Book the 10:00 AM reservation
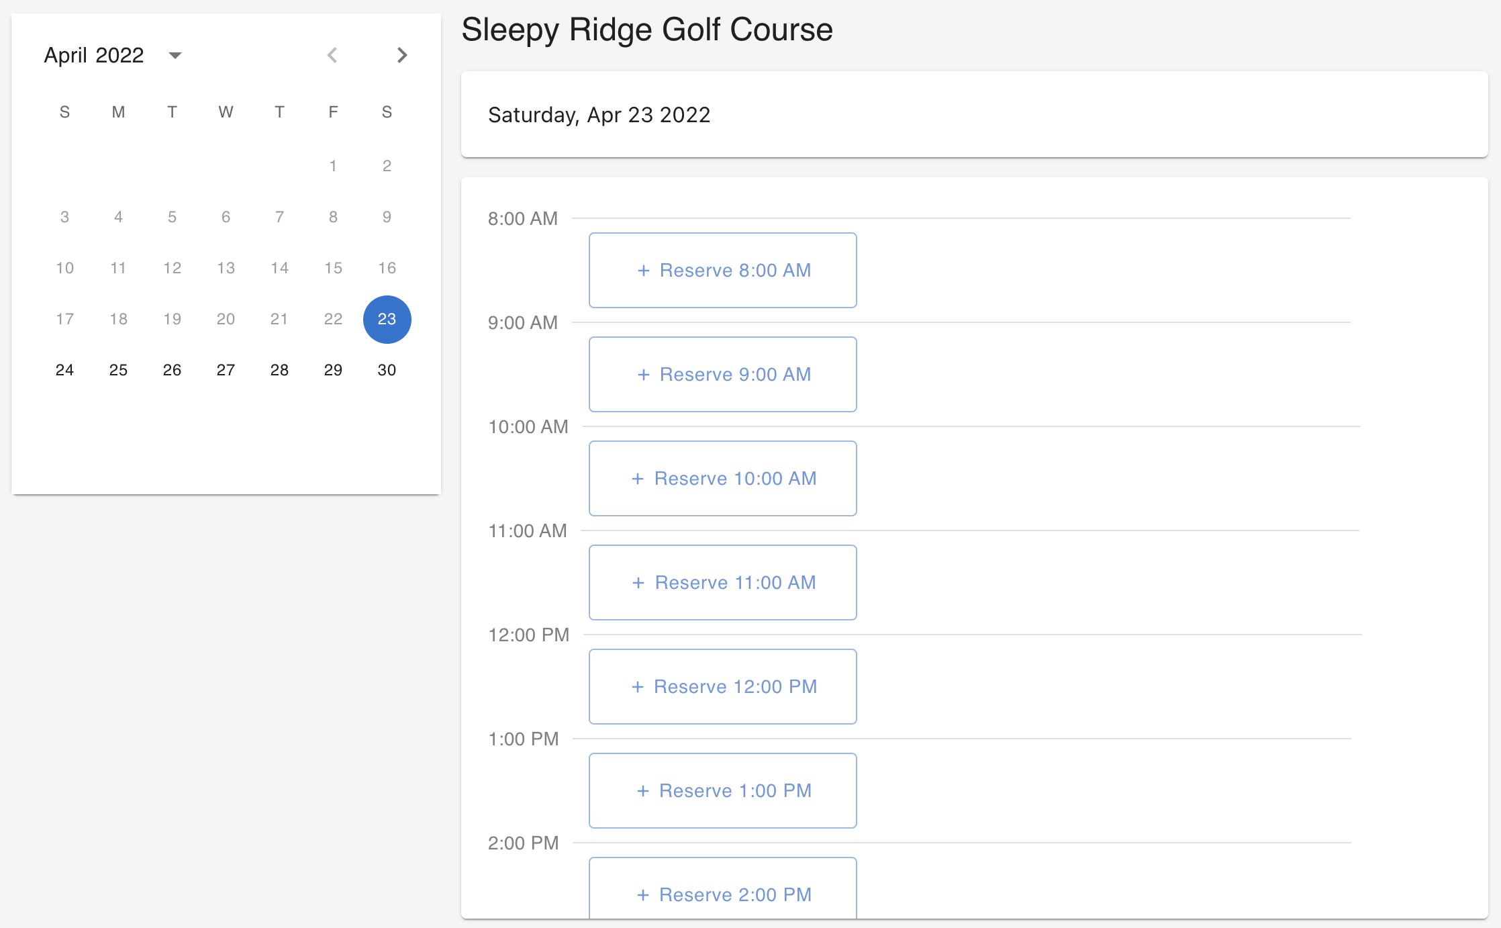 coord(722,478)
